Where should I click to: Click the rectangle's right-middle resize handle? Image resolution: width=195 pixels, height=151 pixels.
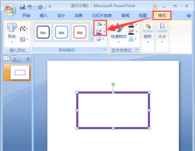149,110
